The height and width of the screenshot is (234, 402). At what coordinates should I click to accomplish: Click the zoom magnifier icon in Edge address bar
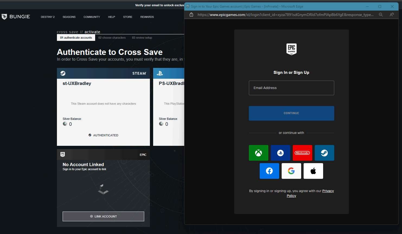point(381,15)
